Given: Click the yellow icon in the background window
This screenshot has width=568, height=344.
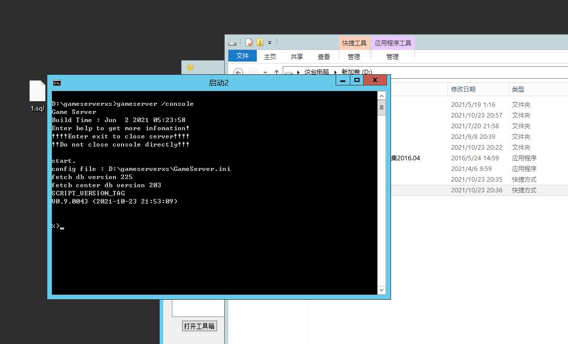Looking at the screenshot, I should tap(190, 68).
